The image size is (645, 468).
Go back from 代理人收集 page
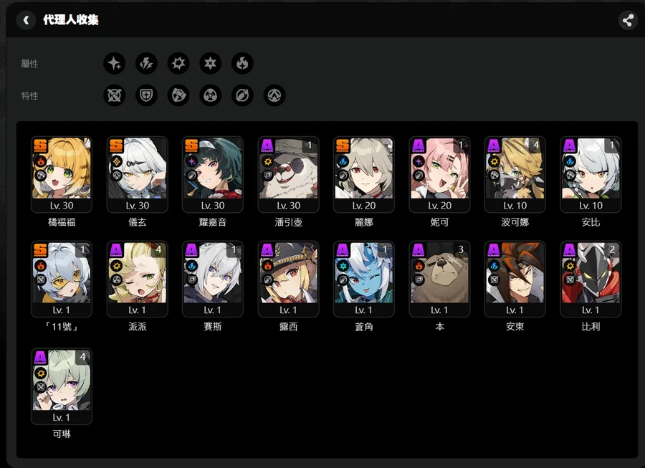(26, 20)
